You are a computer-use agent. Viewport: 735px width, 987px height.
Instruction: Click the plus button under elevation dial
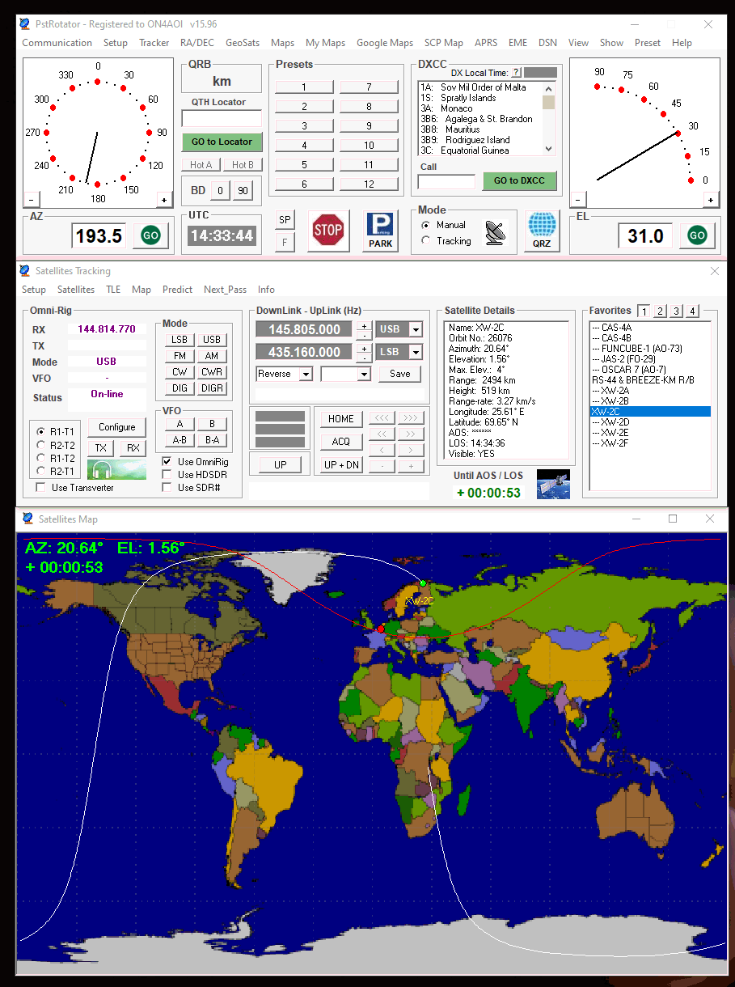710,200
